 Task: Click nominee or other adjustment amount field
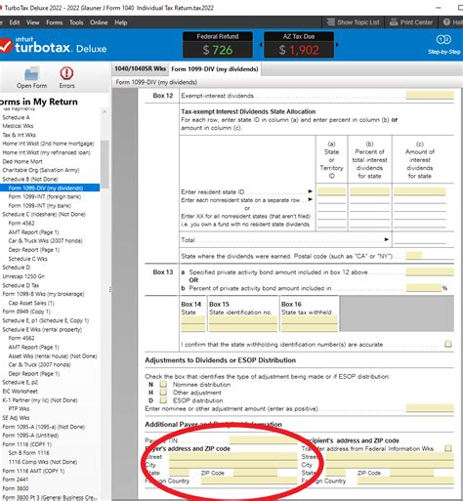click(x=430, y=408)
